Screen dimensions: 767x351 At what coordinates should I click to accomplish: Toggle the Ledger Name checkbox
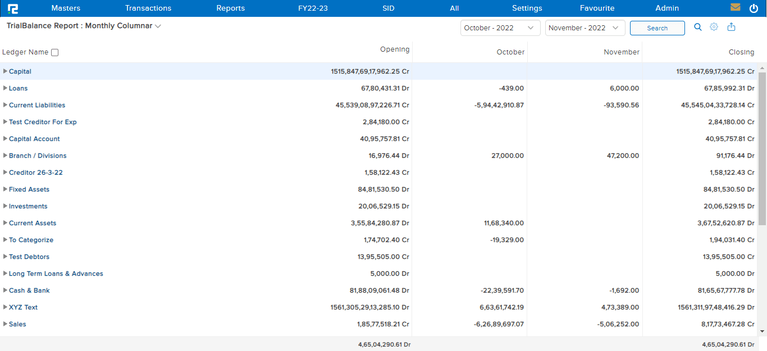pyautogui.click(x=54, y=52)
